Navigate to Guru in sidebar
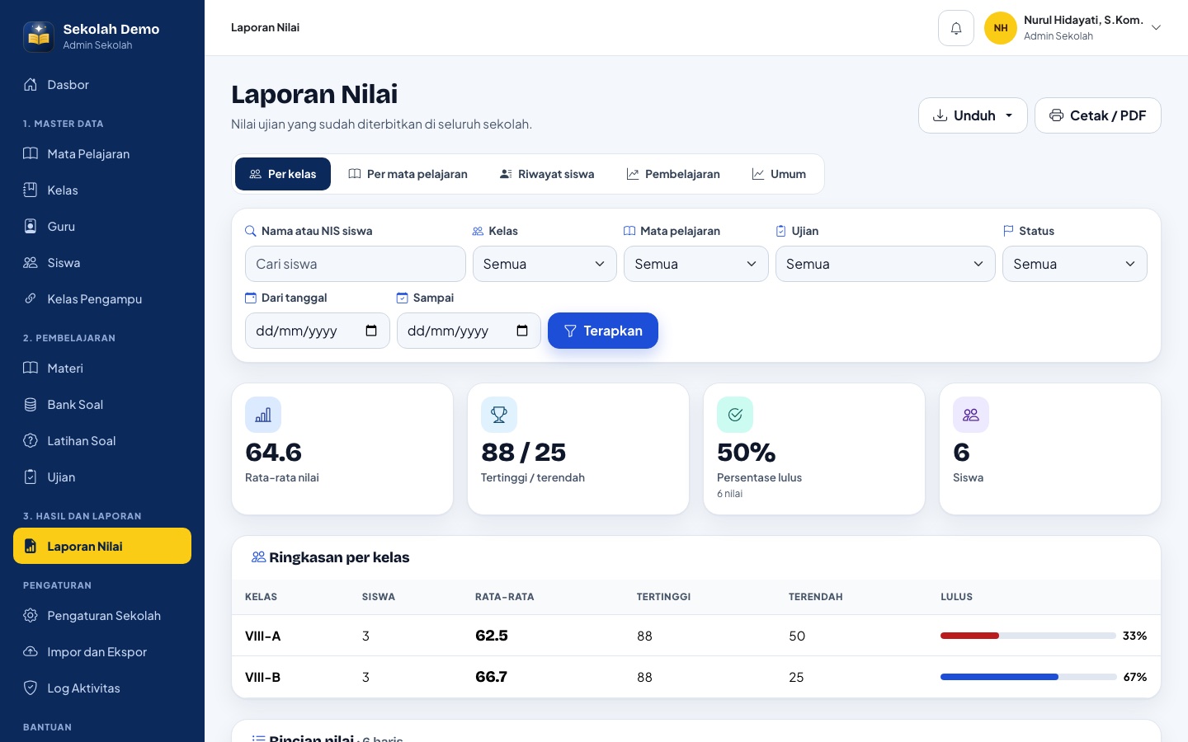1188x742 pixels. tap(102, 227)
